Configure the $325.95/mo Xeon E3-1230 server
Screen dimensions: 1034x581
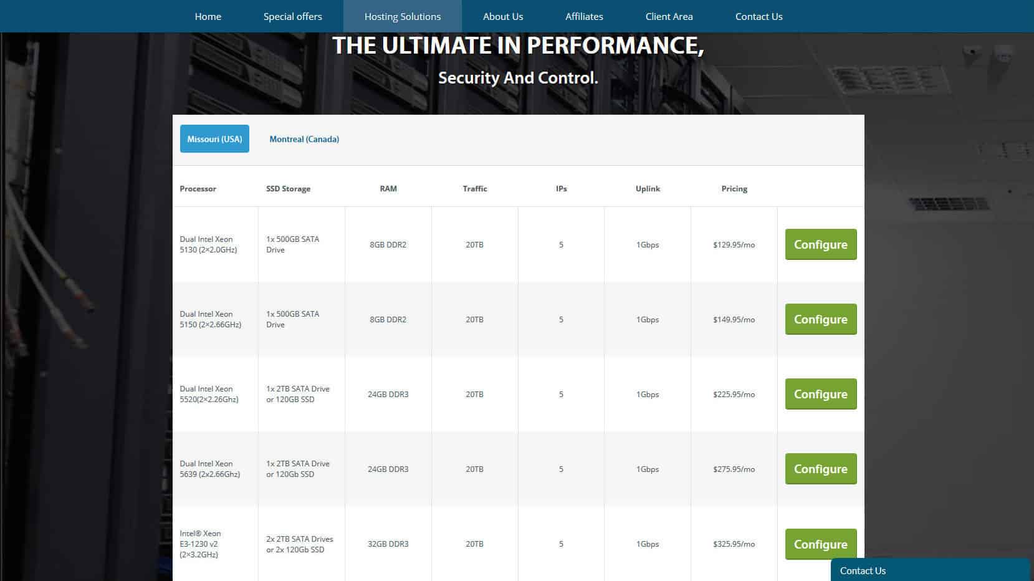821,544
